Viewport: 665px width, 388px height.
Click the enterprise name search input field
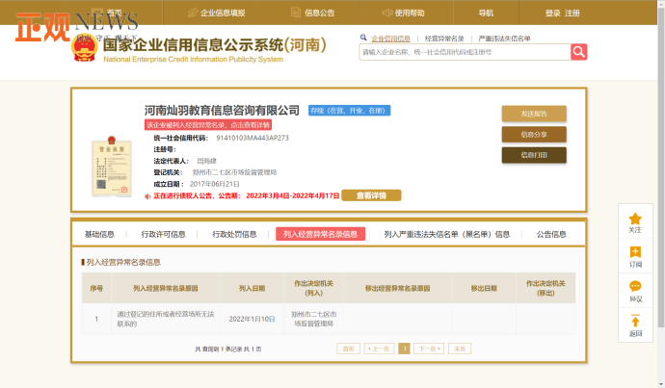tap(465, 52)
